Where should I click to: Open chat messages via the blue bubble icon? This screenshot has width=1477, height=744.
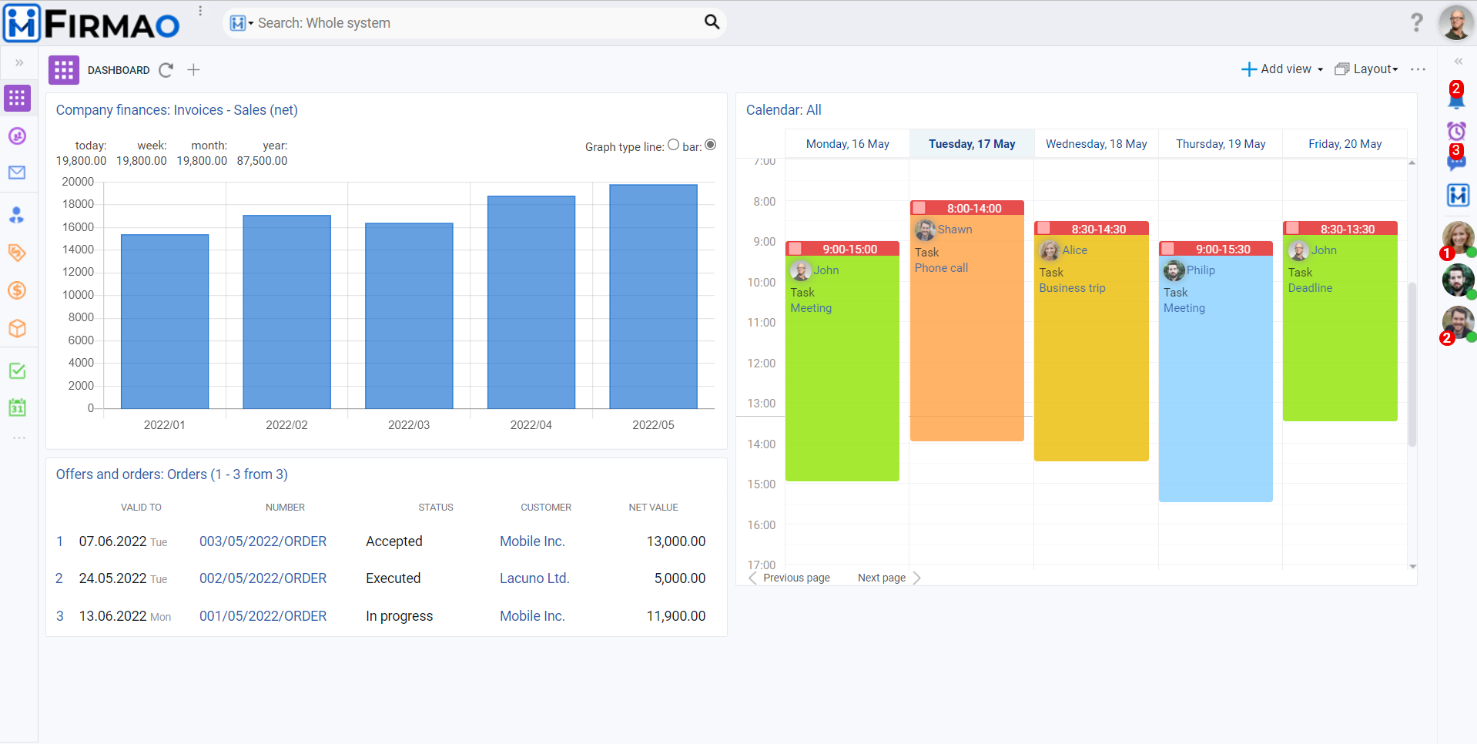[1456, 159]
